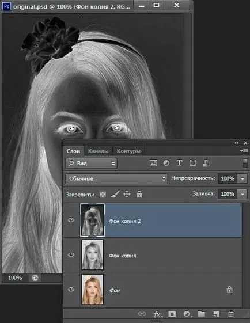Select the Фон копия layer thumbnail

pos(93,254)
